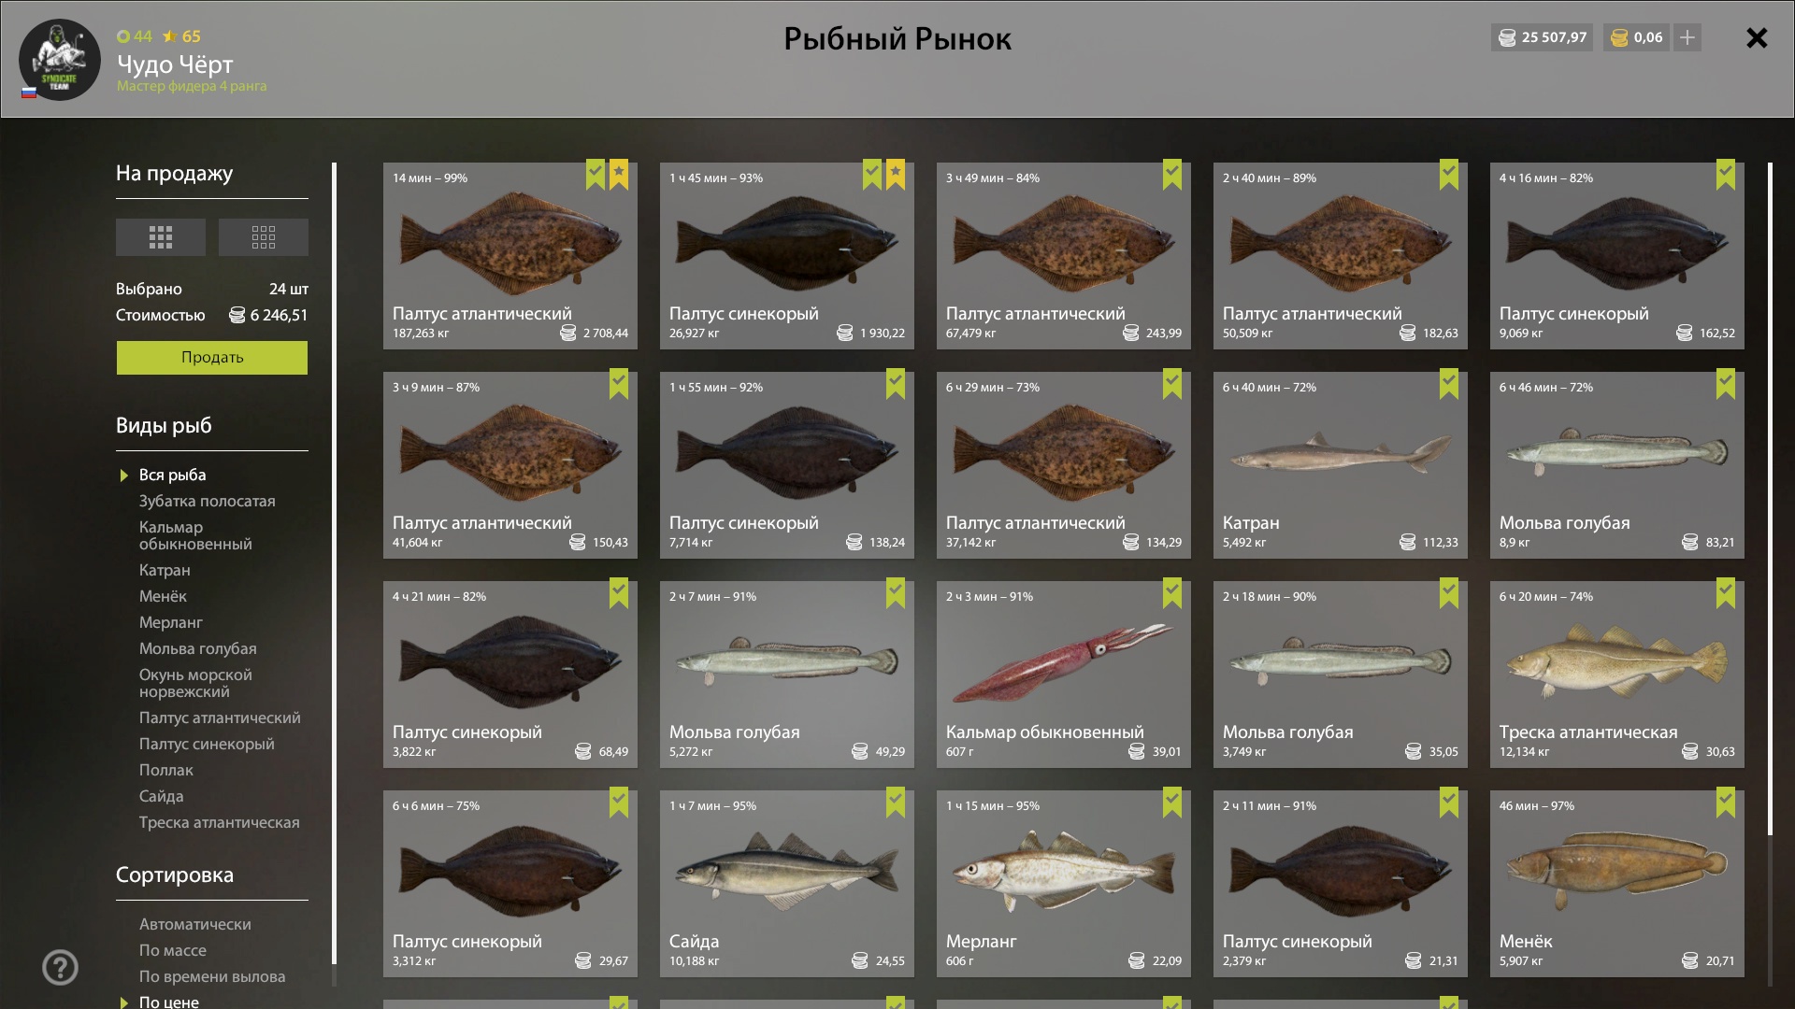Switch to large grid view icon
Image resolution: width=1795 pixels, height=1009 pixels.
(160, 237)
